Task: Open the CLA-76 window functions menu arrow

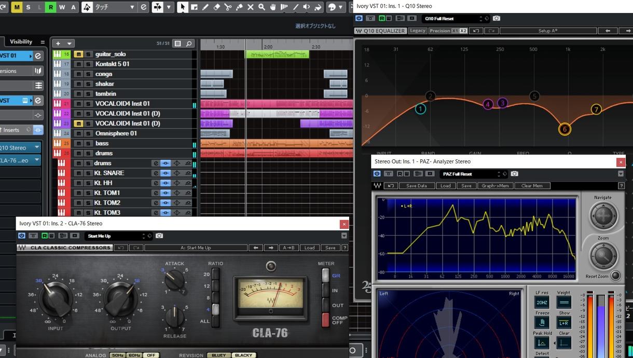Action: (344, 236)
